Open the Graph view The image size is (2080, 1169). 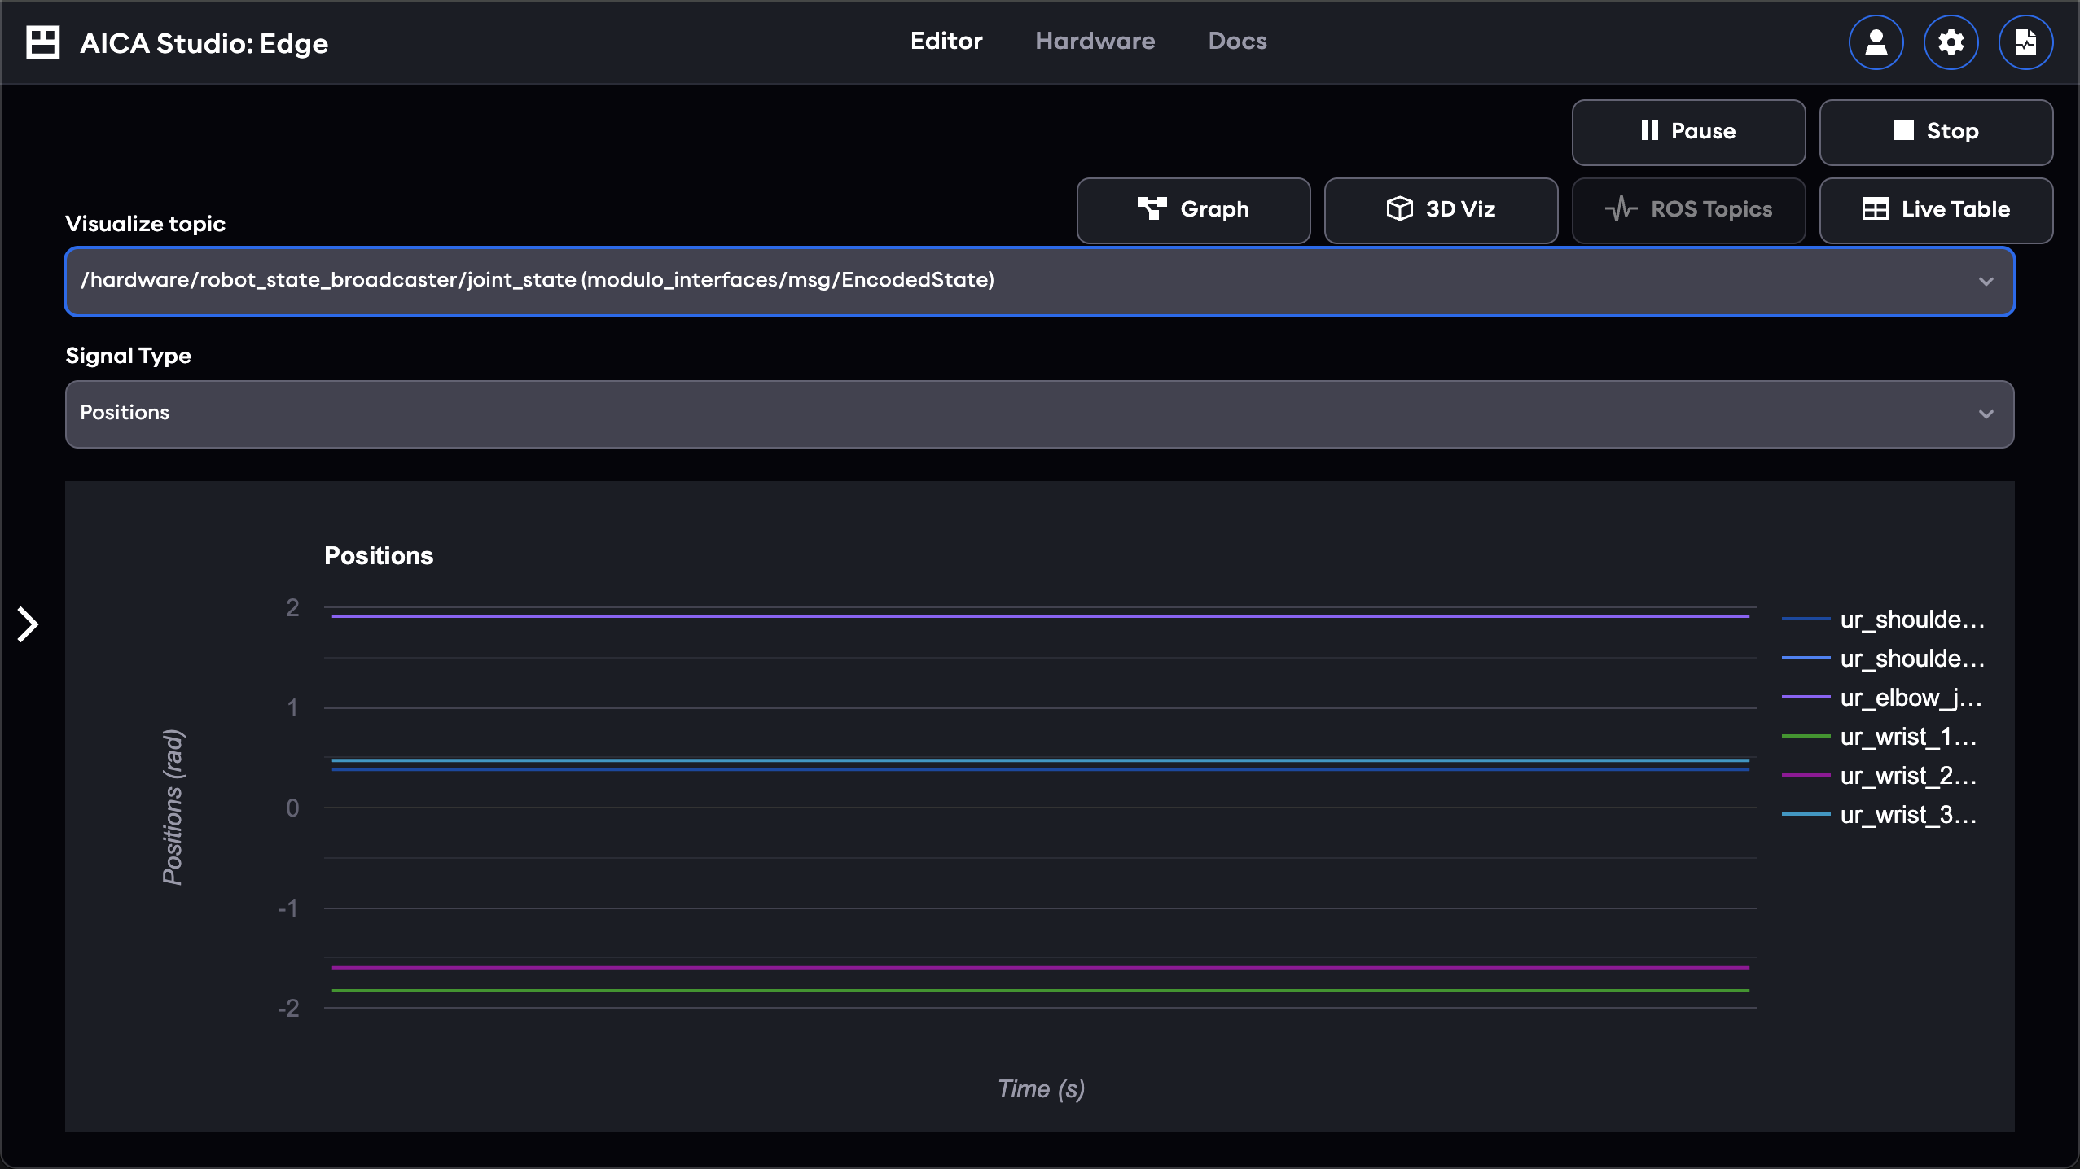[1193, 210]
